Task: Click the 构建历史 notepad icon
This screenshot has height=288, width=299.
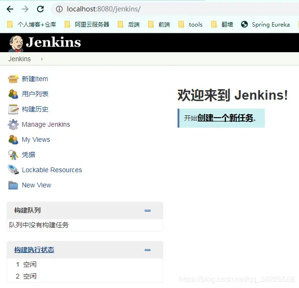Action: tap(13, 109)
